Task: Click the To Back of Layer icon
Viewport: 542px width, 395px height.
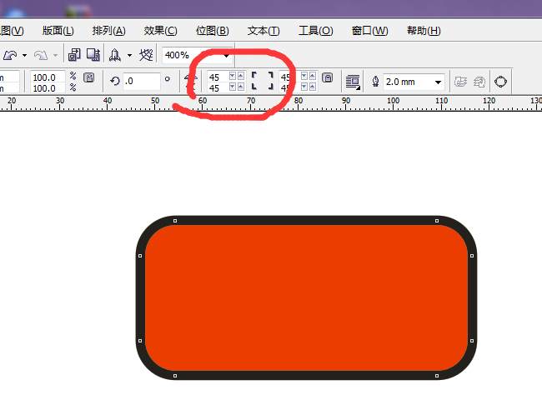Action: pos(479,82)
